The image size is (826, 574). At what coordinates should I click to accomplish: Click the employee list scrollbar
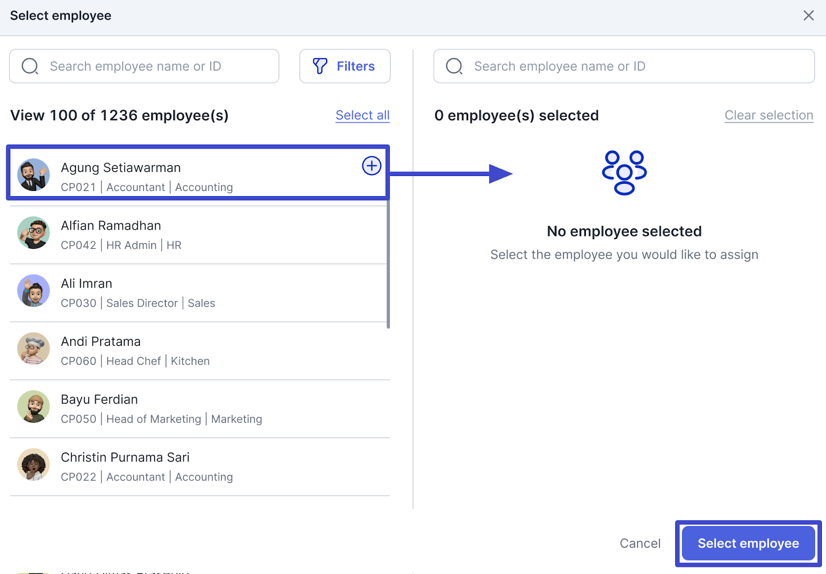coord(388,263)
